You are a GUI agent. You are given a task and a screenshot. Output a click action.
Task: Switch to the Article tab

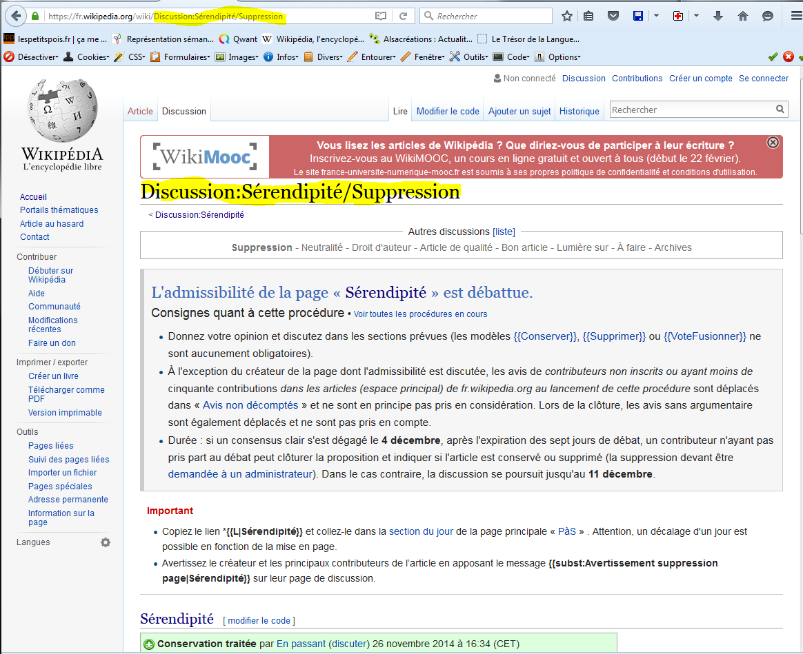140,111
